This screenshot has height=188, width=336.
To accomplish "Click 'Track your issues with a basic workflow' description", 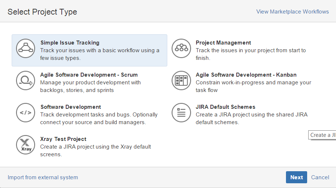I will coord(100,54).
